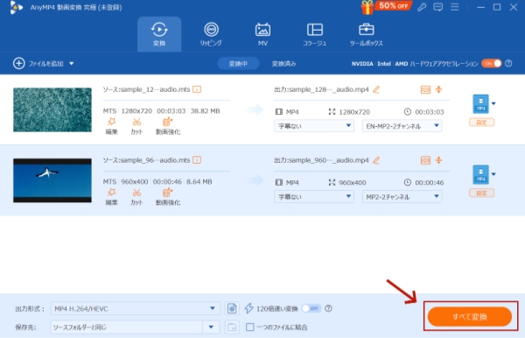Click the AnyMP4 app logo
The height and width of the screenshot is (338, 525).
[x=16, y=7]
